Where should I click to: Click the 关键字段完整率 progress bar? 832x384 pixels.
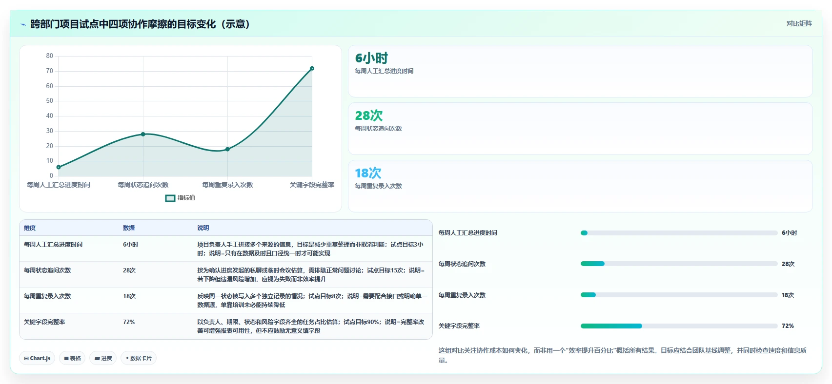[679, 326]
